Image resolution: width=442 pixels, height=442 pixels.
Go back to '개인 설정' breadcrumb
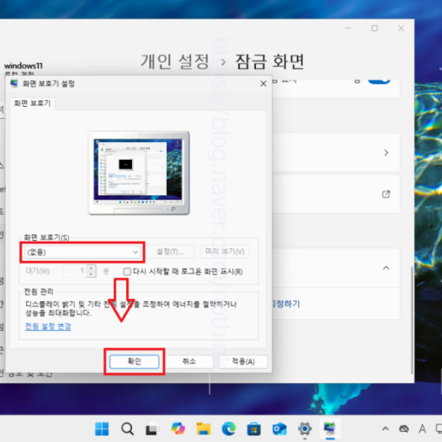[x=175, y=61]
